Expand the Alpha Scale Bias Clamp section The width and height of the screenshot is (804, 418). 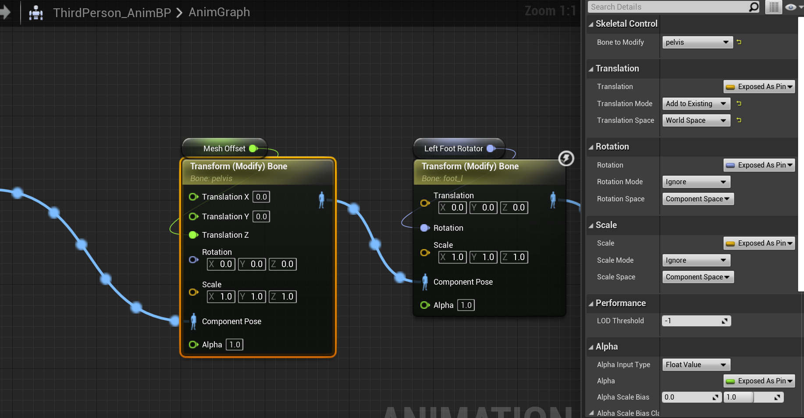(x=591, y=413)
